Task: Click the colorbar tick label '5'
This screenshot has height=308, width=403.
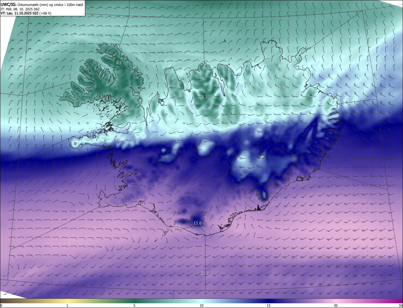Action: [134, 305]
